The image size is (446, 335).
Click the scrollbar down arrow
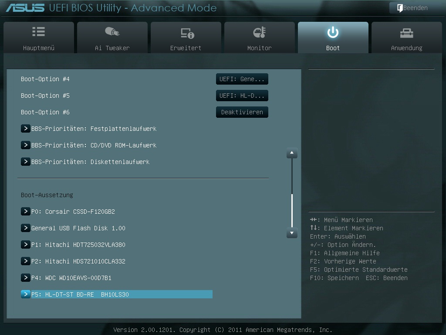(x=292, y=233)
